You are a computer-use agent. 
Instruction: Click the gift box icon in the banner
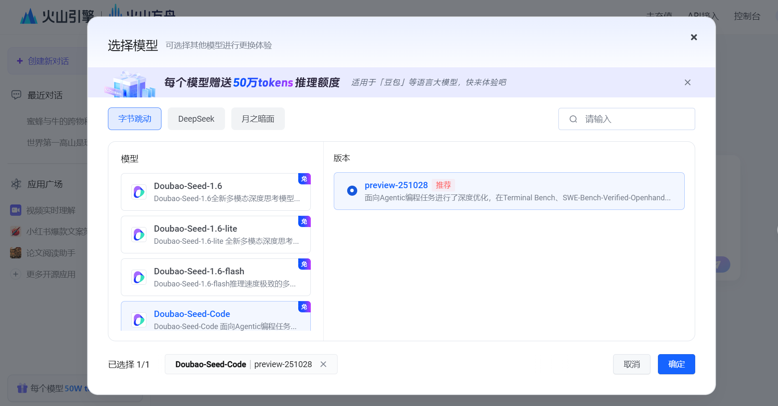[131, 84]
